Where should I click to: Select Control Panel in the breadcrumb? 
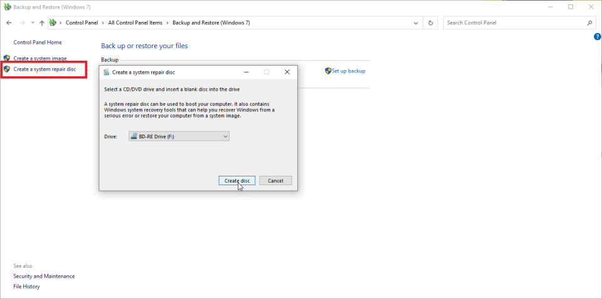[x=82, y=23]
